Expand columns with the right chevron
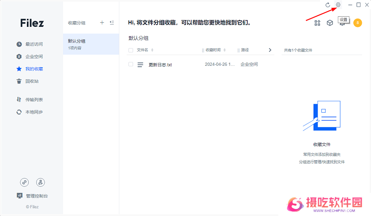The width and height of the screenshot is (371, 216). [270, 50]
